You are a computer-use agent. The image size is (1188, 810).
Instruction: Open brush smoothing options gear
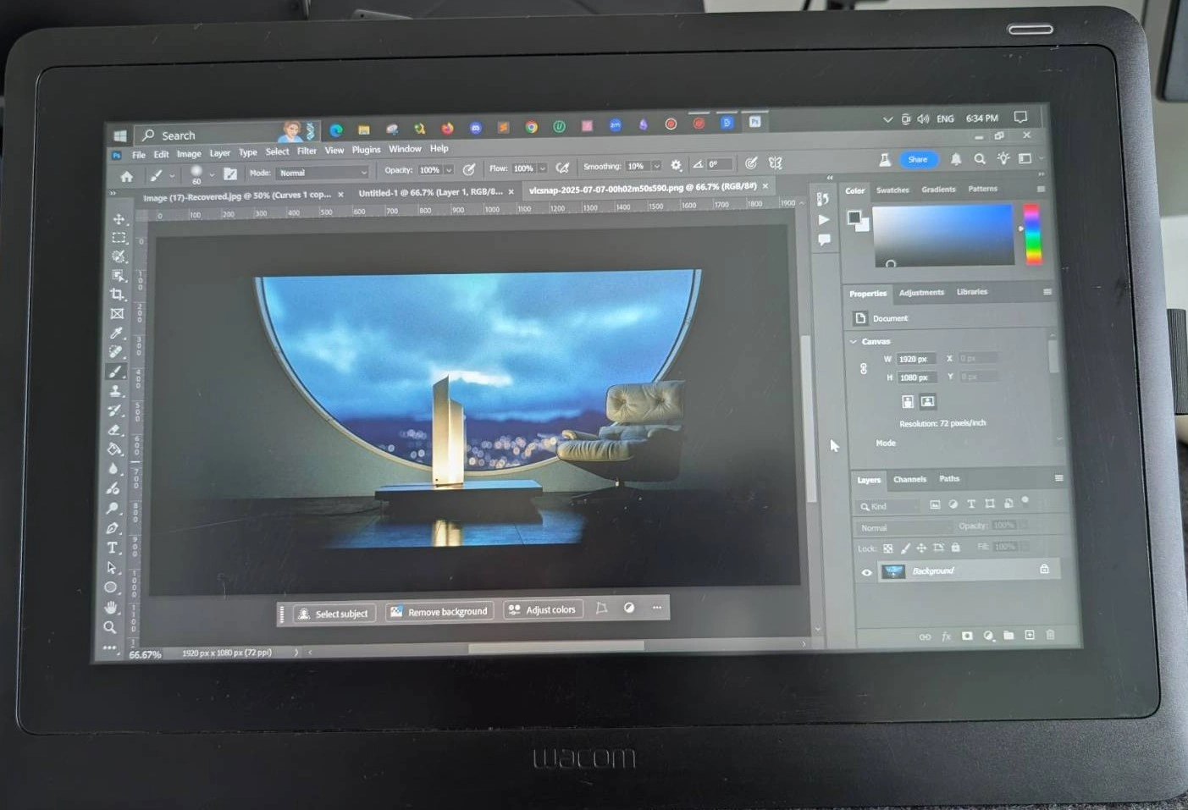coord(676,165)
